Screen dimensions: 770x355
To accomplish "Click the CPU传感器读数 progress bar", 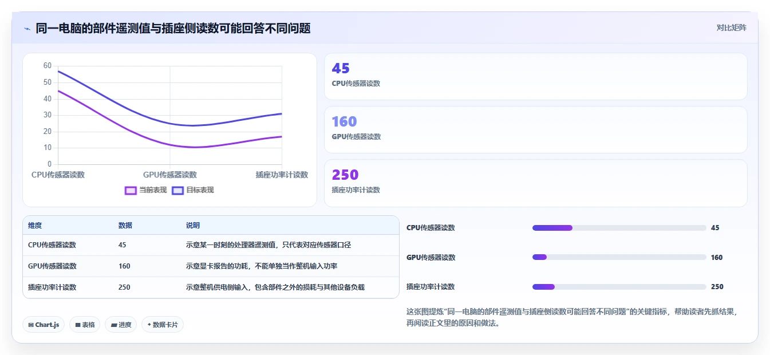I will (x=619, y=228).
